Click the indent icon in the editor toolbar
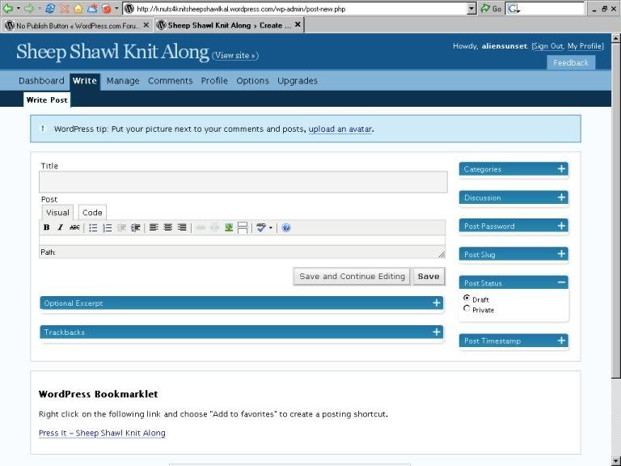Image resolution: width=621 pixels, height=466 pixels. pyautogui.click(x=136, y=228)
